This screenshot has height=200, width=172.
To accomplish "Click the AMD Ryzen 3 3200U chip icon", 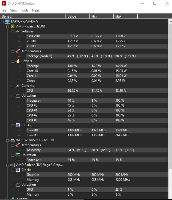I will click(13, 26).
